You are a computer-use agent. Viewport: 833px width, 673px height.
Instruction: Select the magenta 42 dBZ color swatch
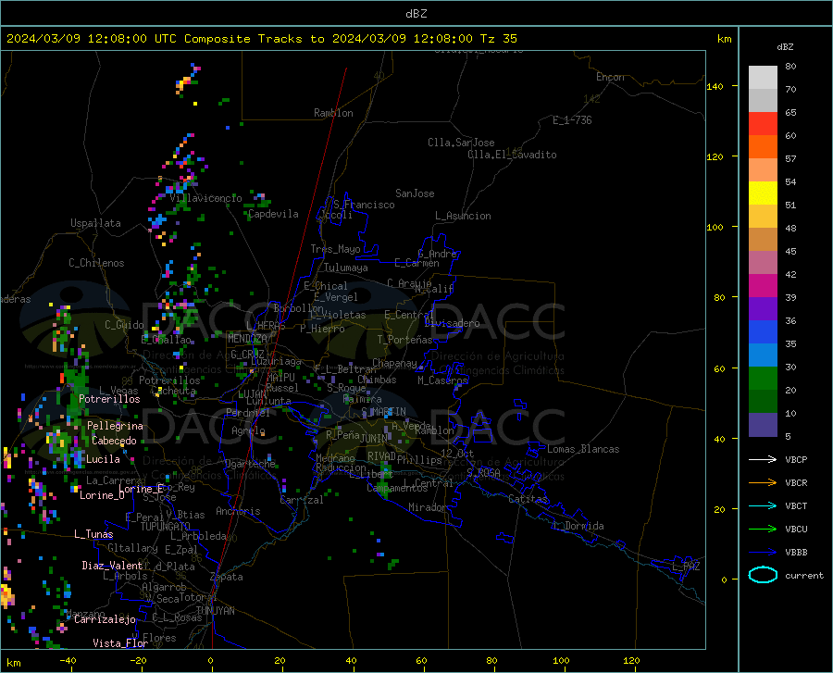(763, 286)
